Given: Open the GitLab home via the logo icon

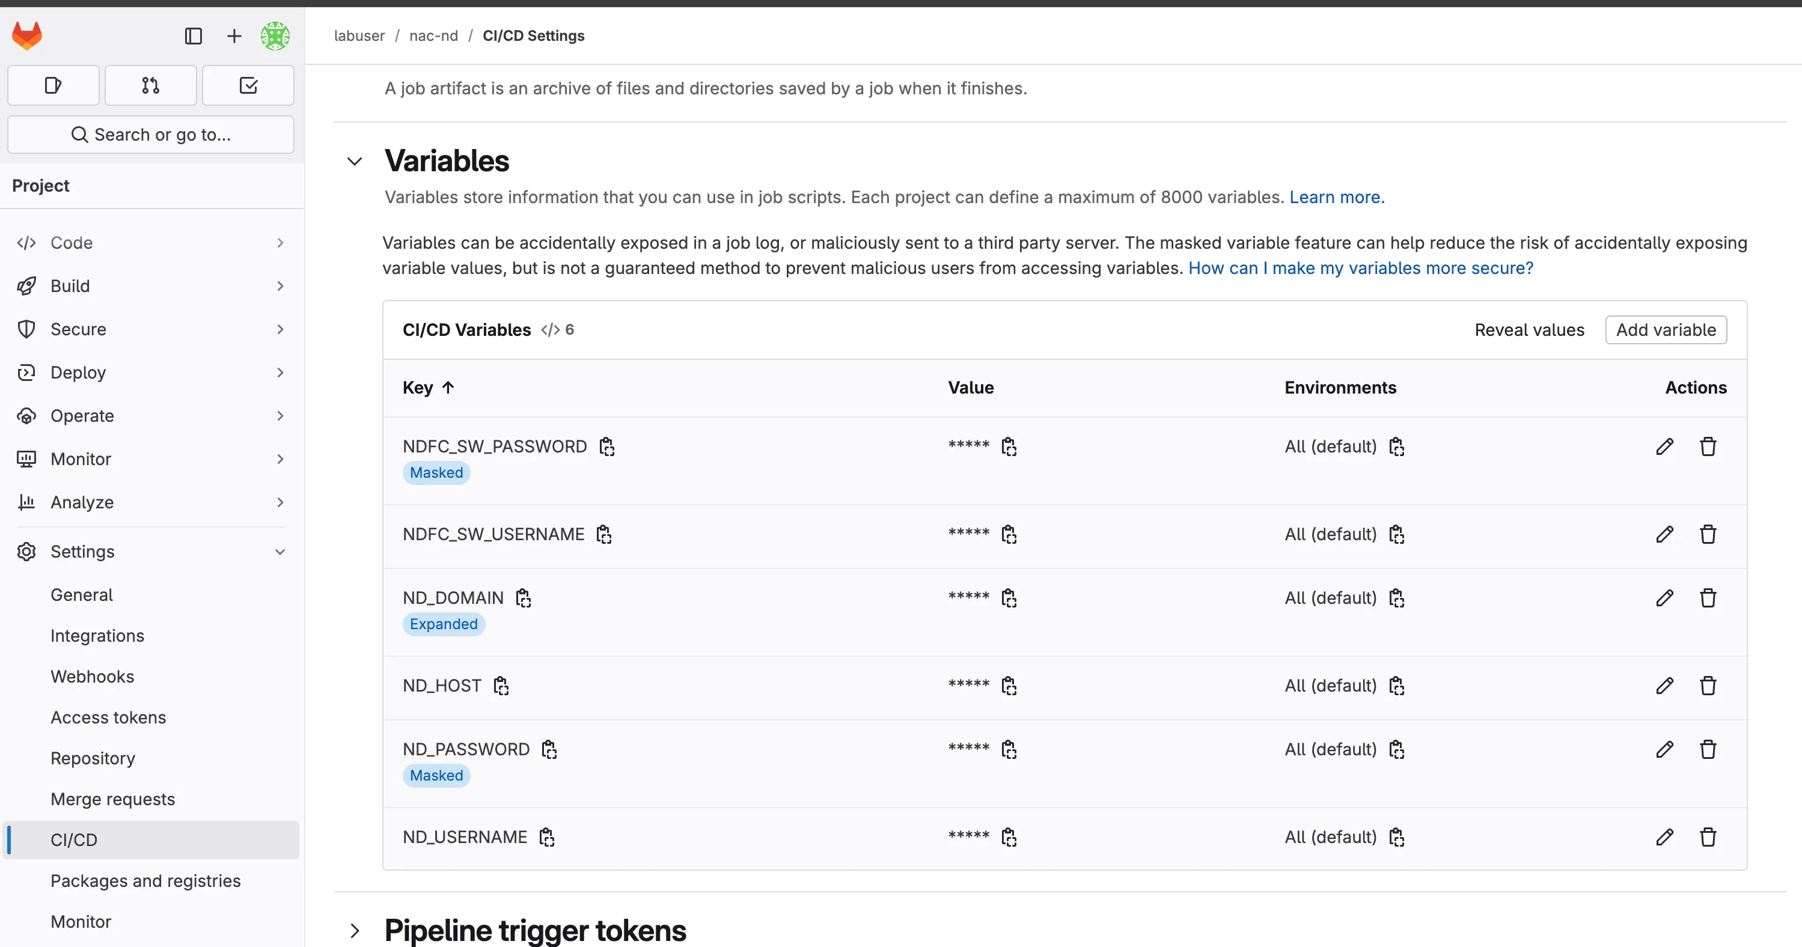Looking at the screenshot, I should (x=27, y=35).
